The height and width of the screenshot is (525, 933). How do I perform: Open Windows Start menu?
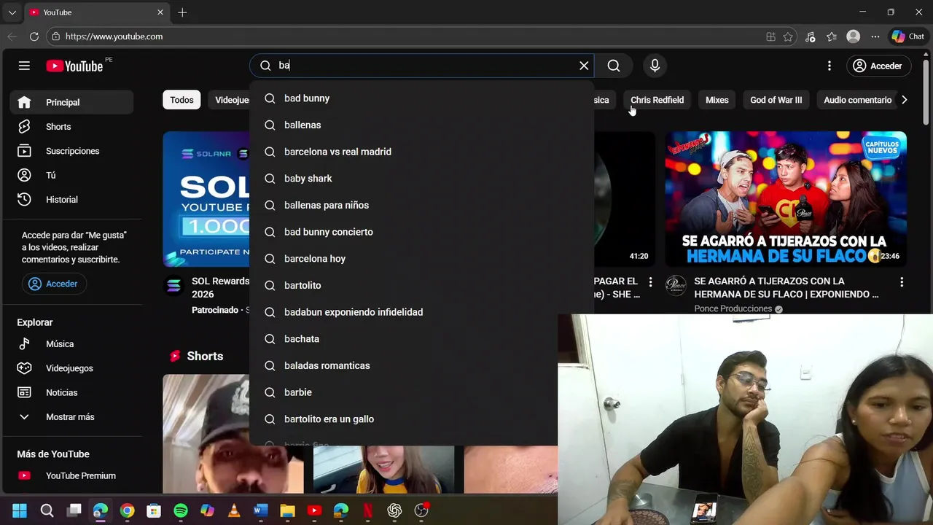pyautogui.click(x=20, y=510)
